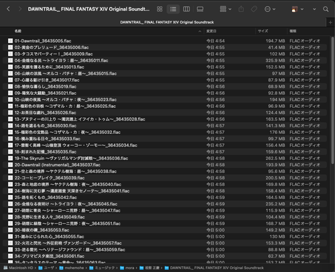Select the 10-山峡の夜風 file
The width and height of the screenshot is (335, 272).
click(x=165, y=100)
